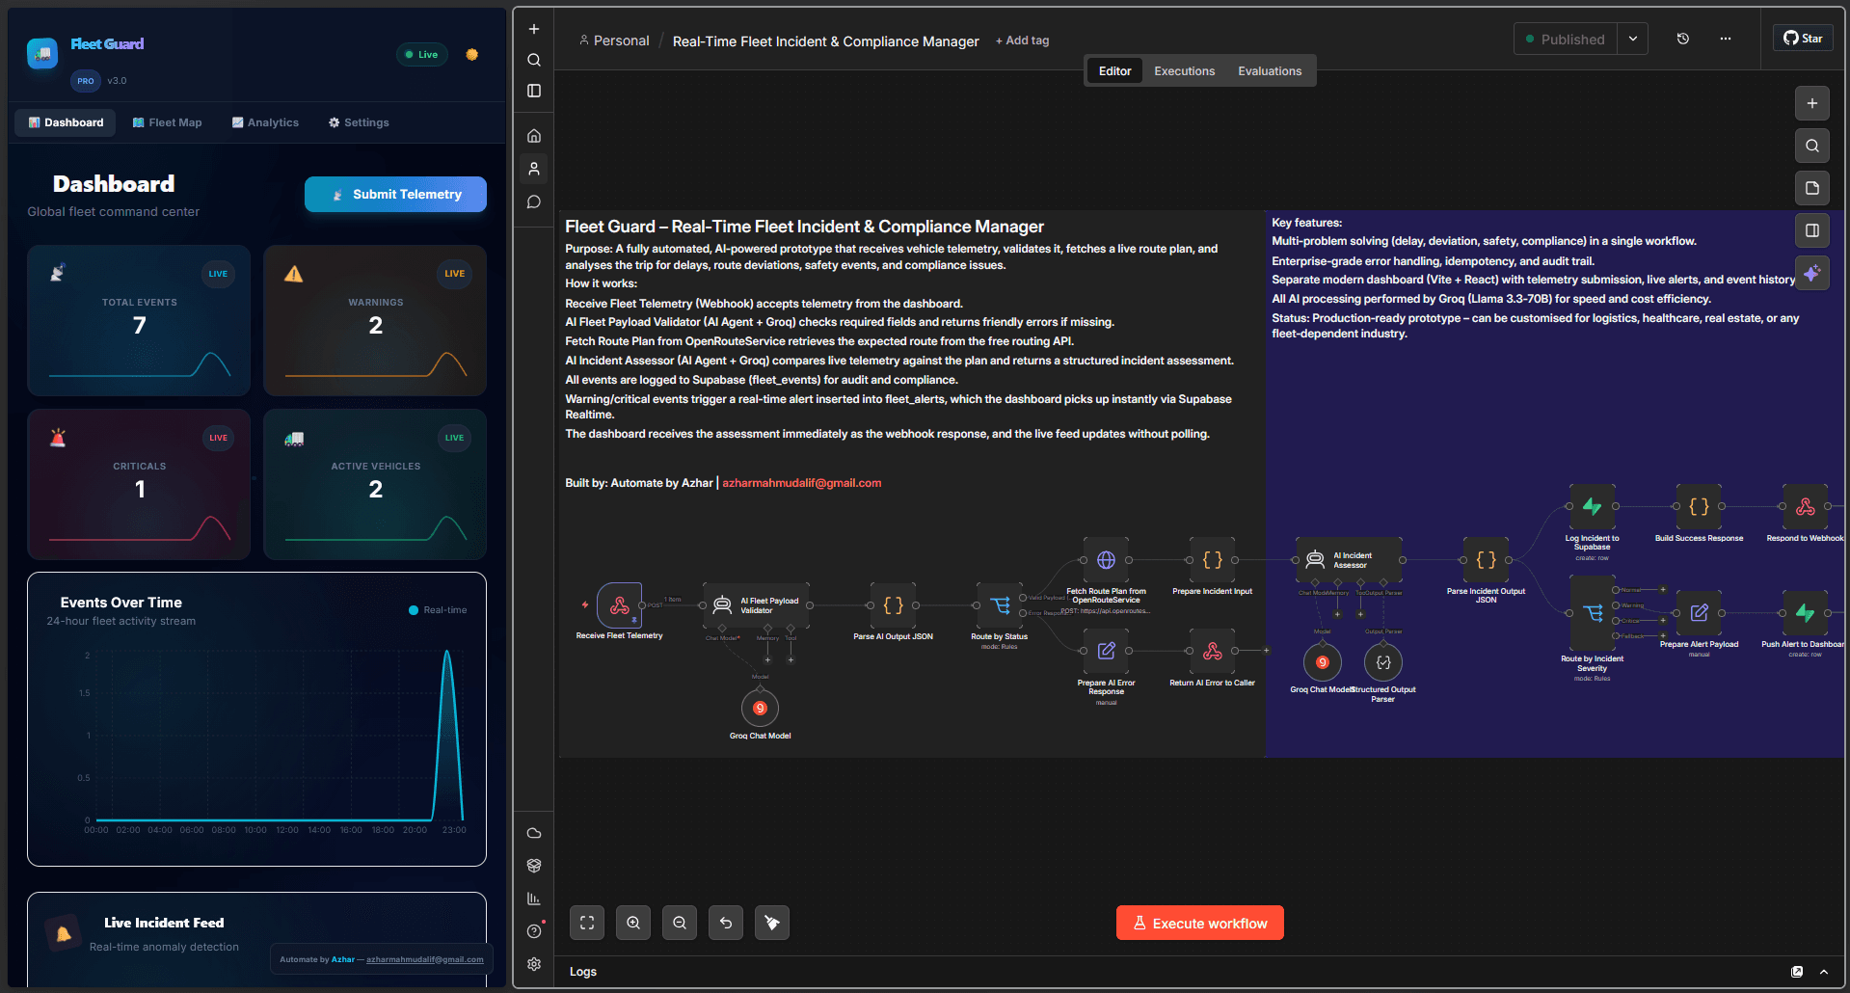The image size is (1850, 993).
Task: Open the help question mark icon
Action: click(534, 931)
